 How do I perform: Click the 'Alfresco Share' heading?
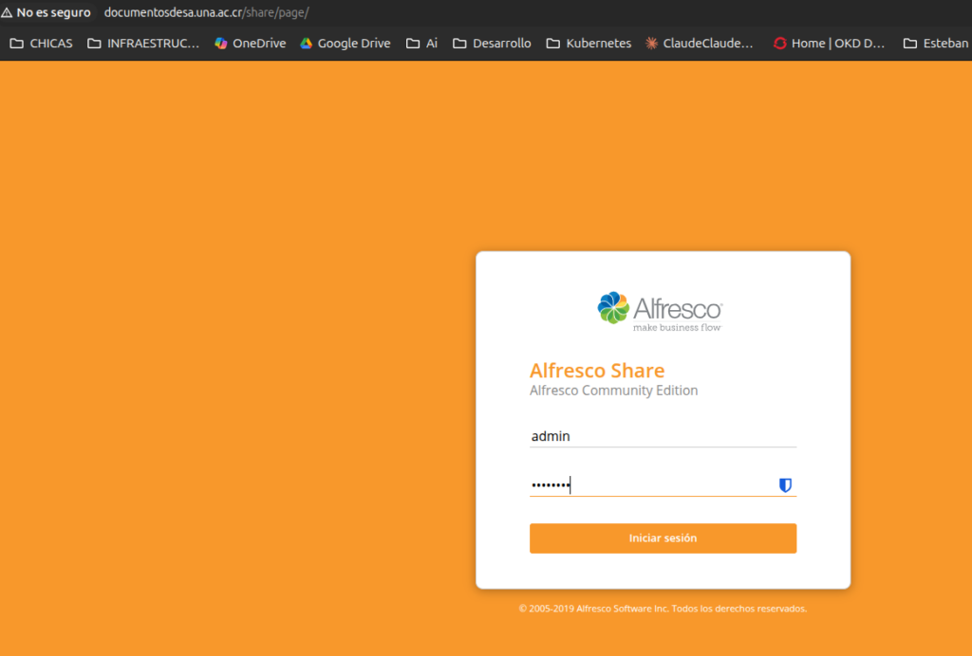point(596,371)
